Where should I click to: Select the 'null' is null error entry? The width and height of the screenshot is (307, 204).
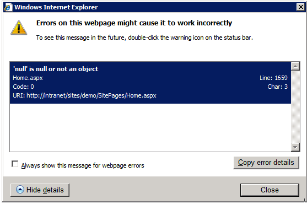pyautogui.click(x=150, y=82)
